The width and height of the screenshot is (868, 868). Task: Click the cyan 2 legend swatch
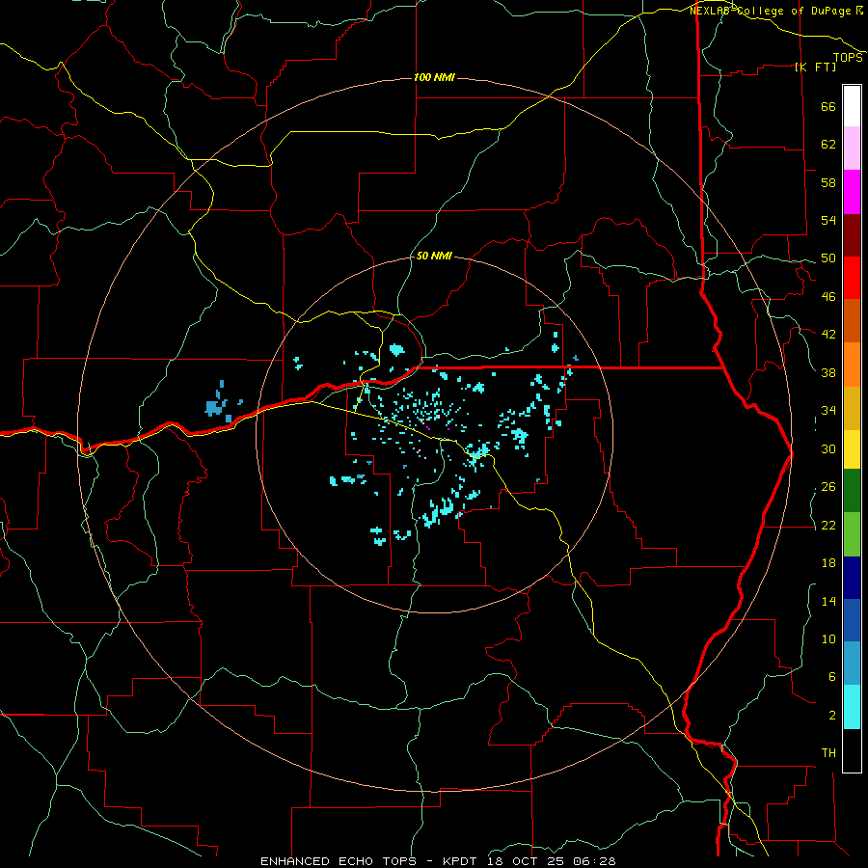coord(852,708)
